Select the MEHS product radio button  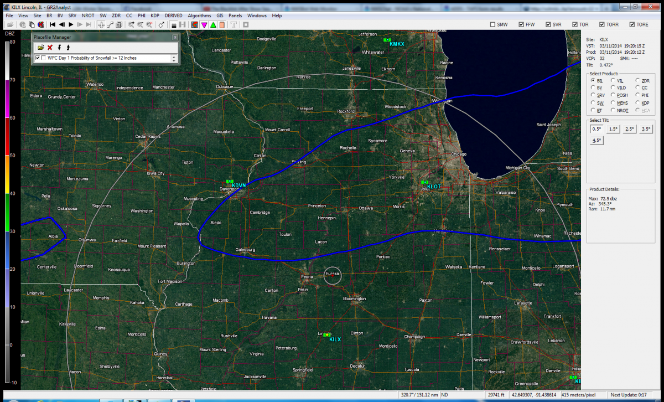pos(613,103)
